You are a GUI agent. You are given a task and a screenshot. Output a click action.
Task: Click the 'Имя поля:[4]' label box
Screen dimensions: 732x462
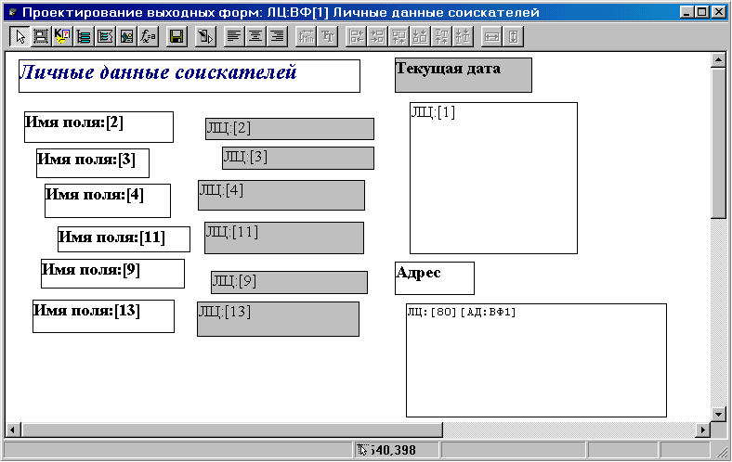coord(108,200)
